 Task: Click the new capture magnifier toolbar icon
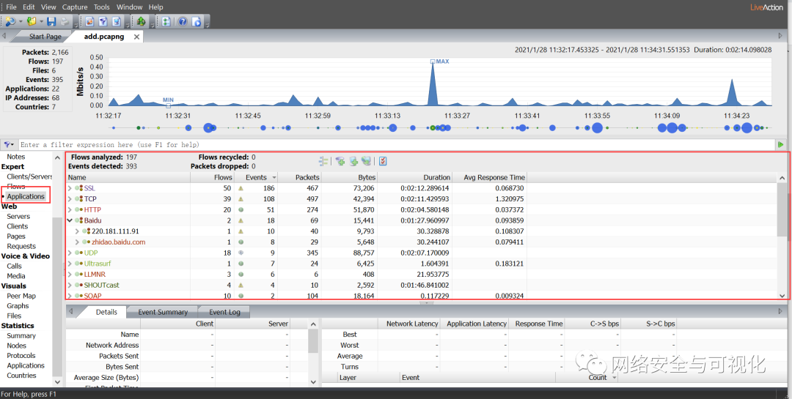[10, 21]
